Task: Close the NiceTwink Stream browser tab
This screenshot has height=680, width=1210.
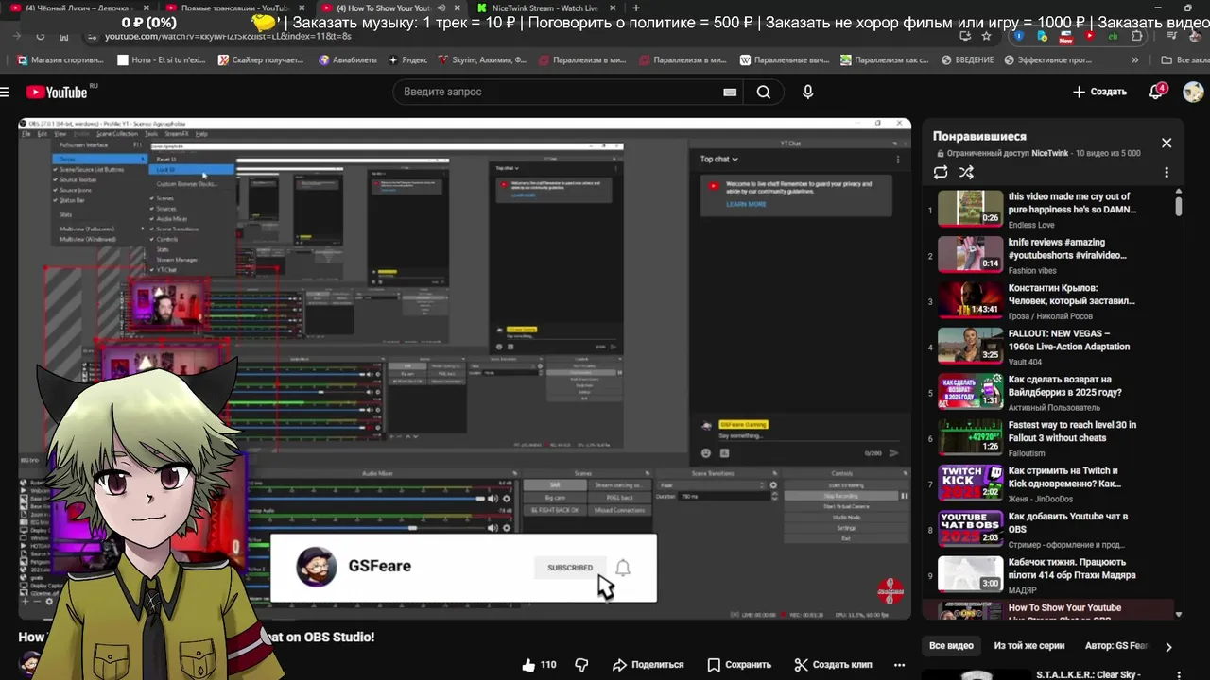Action: [614, 8]
